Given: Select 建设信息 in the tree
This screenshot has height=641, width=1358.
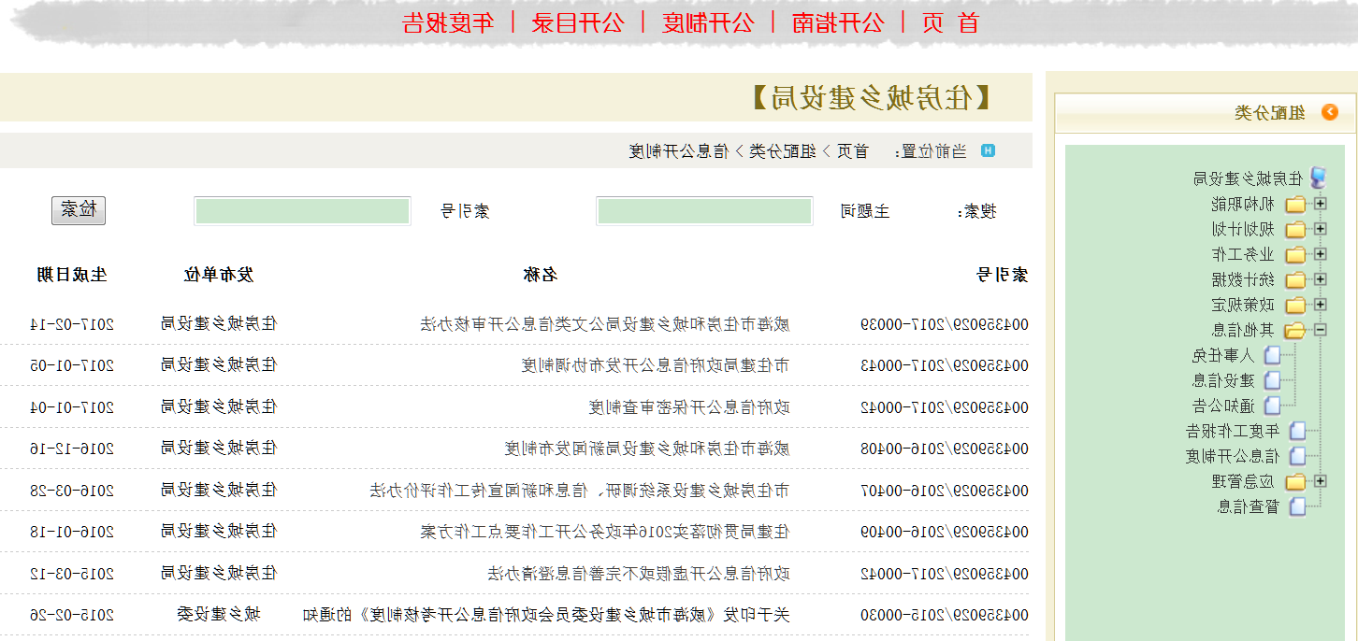Looking at the screenshot, I should [x=1224, y=380].
